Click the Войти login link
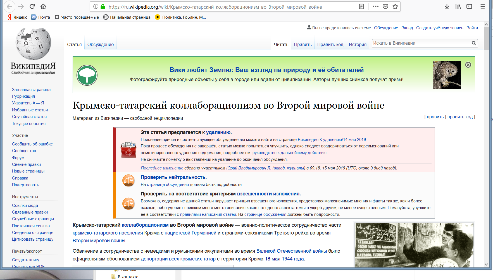The image size is (493, 280). tap(472, 28)
